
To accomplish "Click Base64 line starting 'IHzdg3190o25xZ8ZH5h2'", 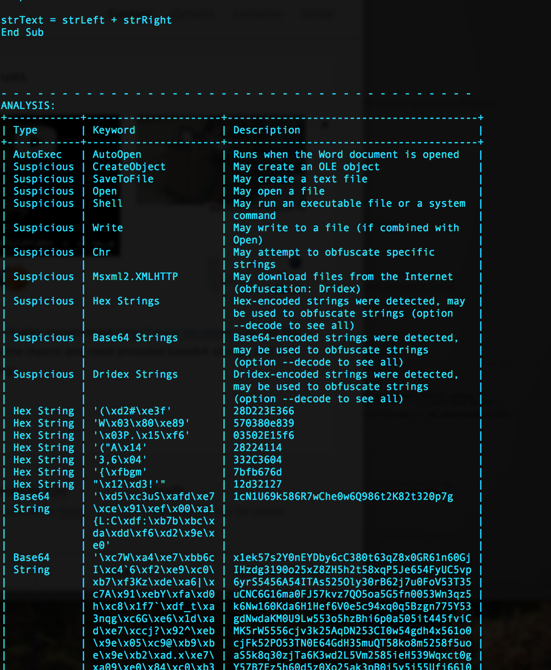I will [x=352, y=570].
